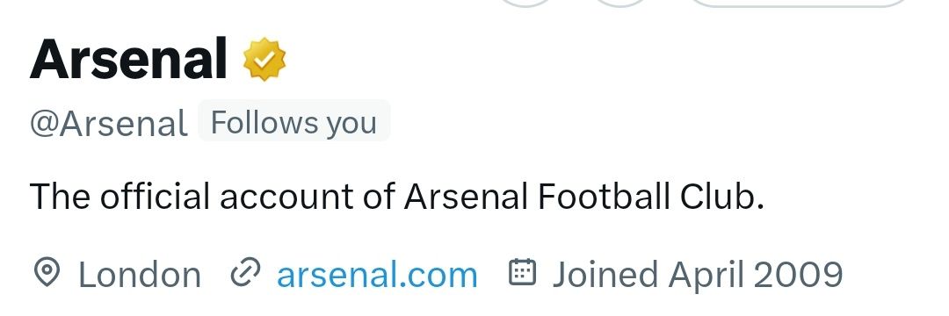Tap the white checkmark inside the gold badge

coord(265,59)
